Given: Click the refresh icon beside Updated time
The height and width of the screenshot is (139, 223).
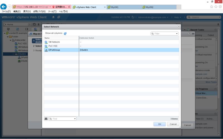Looking at the screenshot, I should (133, 17).
